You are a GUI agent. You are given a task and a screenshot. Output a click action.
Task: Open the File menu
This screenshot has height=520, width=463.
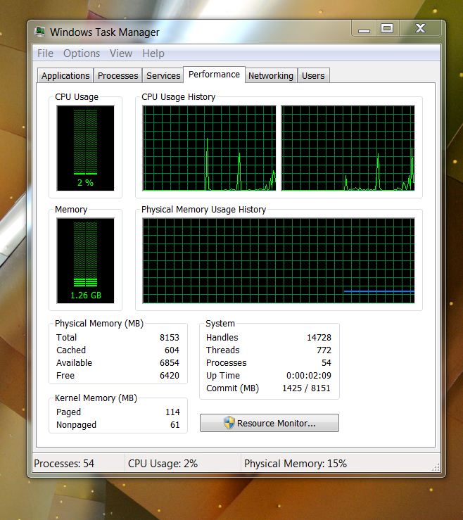45,53
